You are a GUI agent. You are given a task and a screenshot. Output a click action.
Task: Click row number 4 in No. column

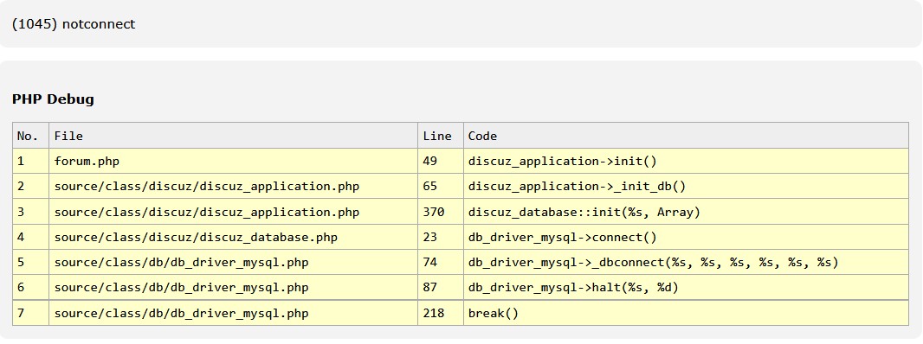(30, 237)
